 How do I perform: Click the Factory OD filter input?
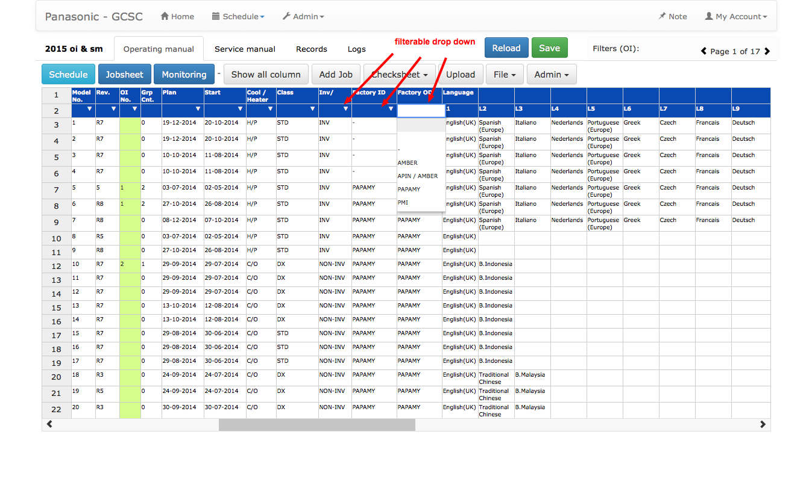coord(421,110)
